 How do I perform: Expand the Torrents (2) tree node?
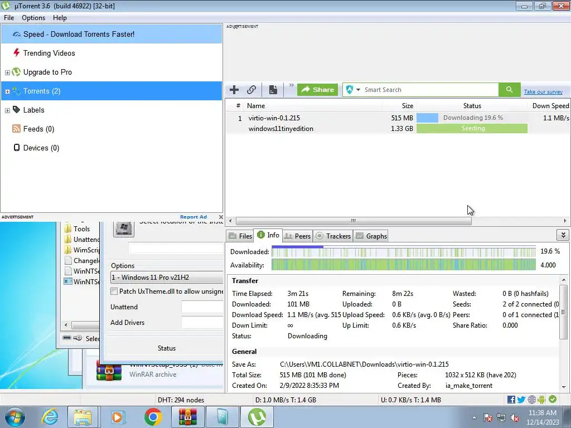[7, 91]
